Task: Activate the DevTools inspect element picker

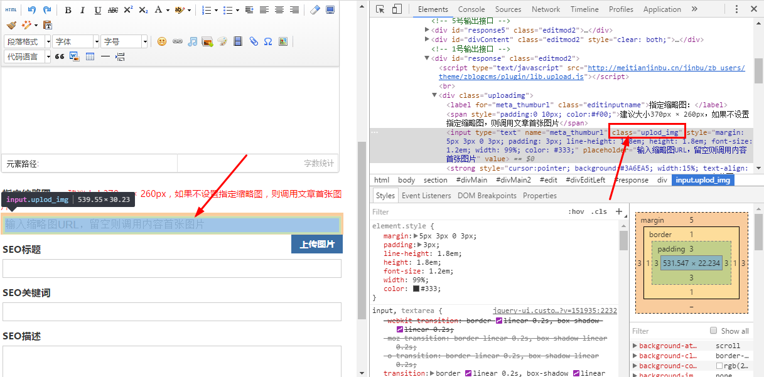Action: tap(380, 9)
